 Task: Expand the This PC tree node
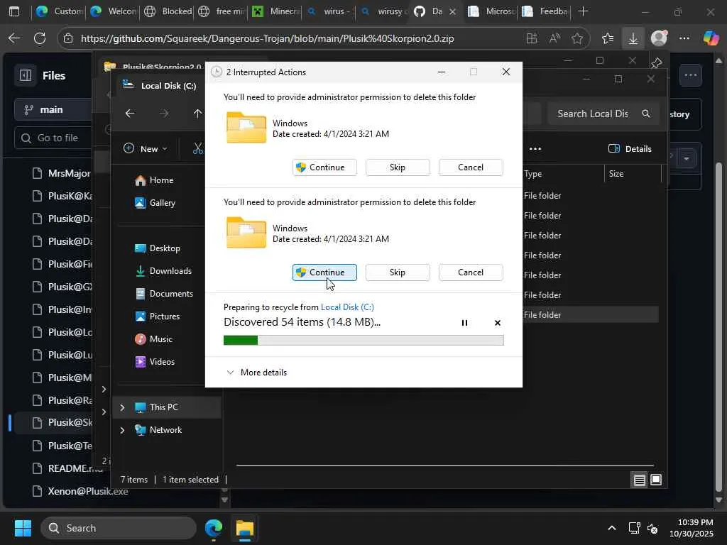click(x=122, y=407)
